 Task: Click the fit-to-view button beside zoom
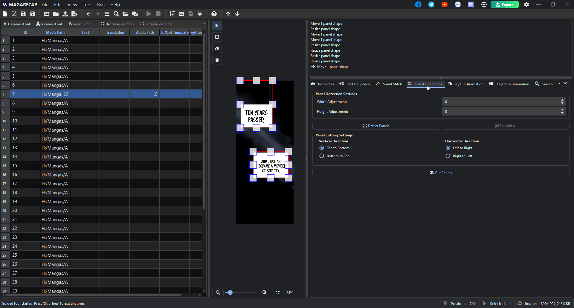click(x=278, y=292)
